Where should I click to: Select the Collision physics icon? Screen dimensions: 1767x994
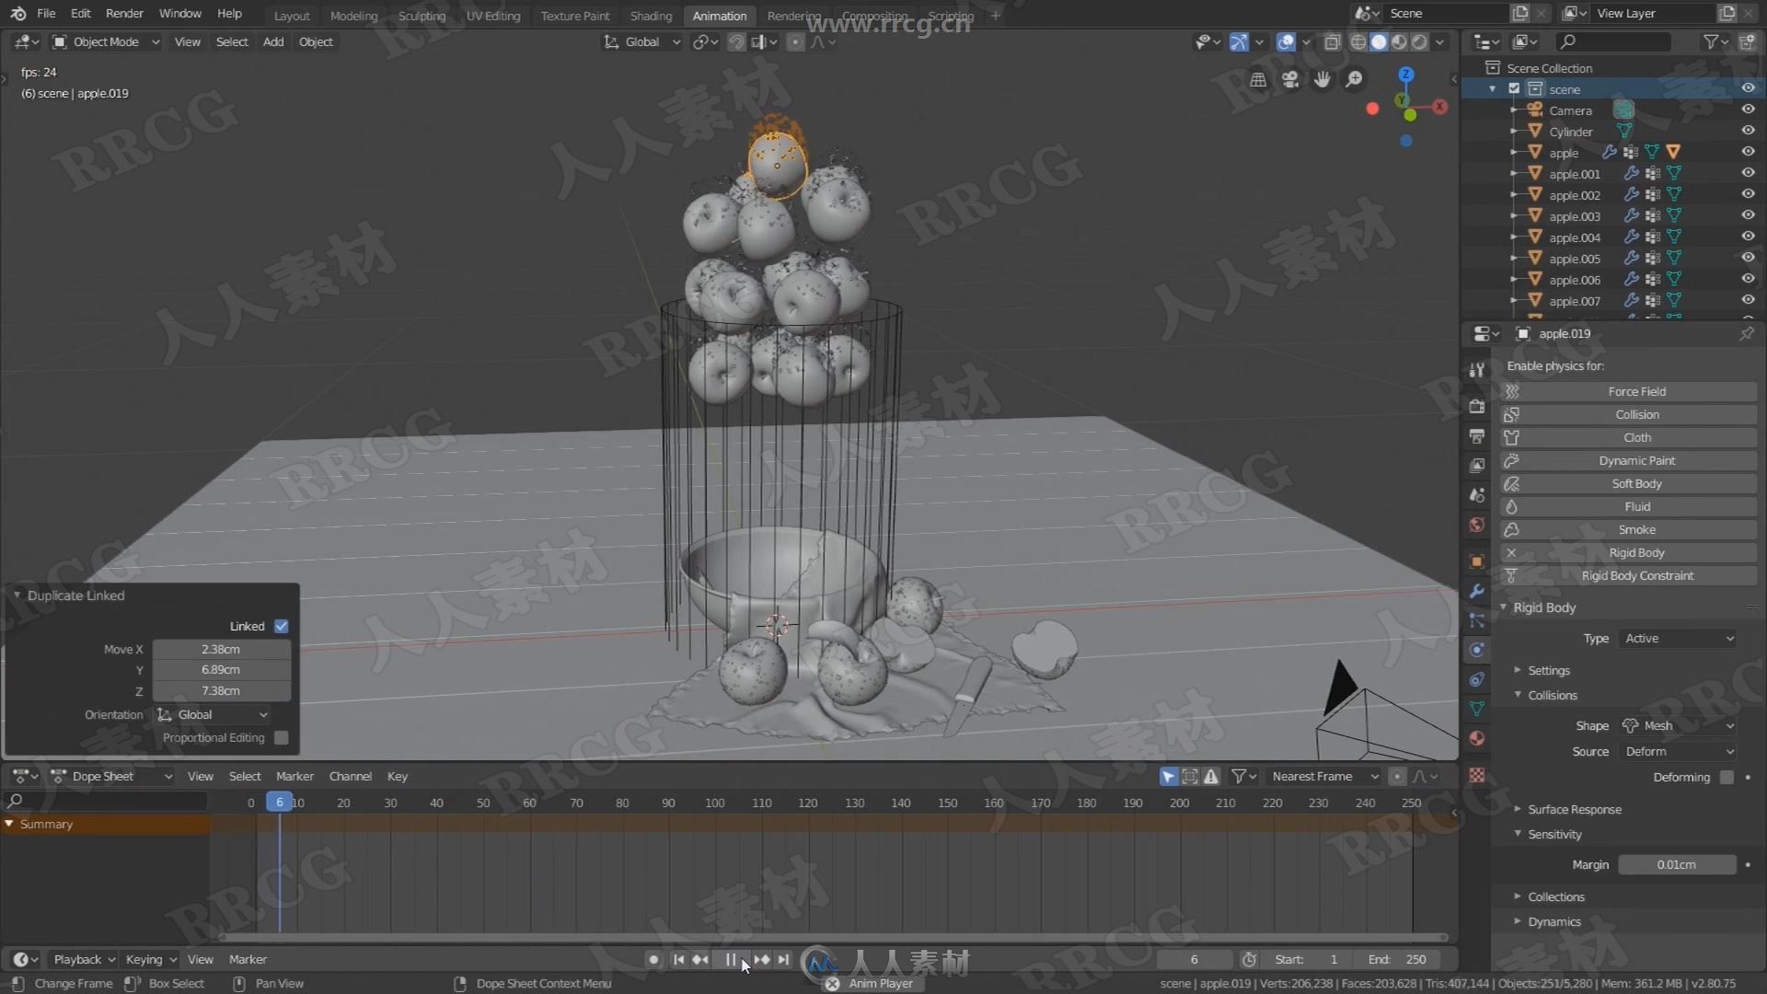pos(1512,414)
